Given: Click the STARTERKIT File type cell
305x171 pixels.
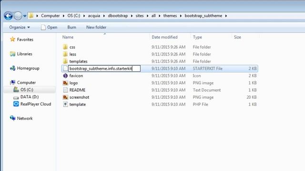Looking at the screenshot, I should pyautogui.click(x=208, y=68).
